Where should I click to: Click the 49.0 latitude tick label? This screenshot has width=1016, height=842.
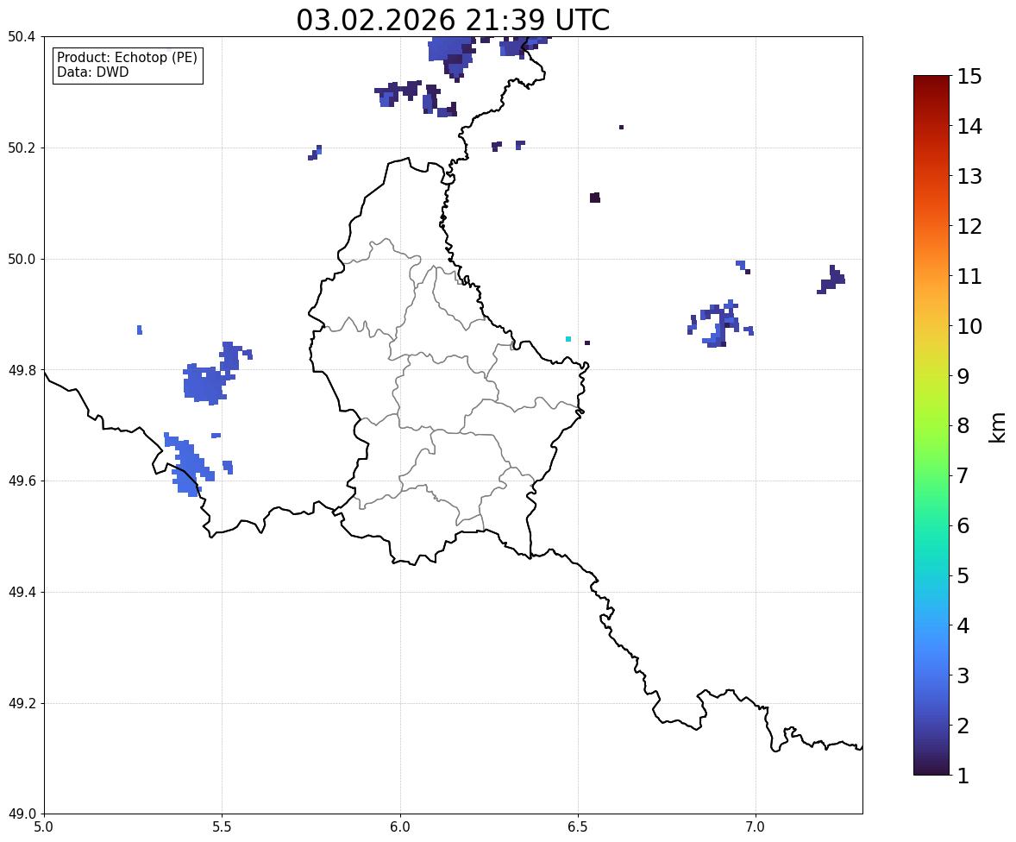[22, 814]
